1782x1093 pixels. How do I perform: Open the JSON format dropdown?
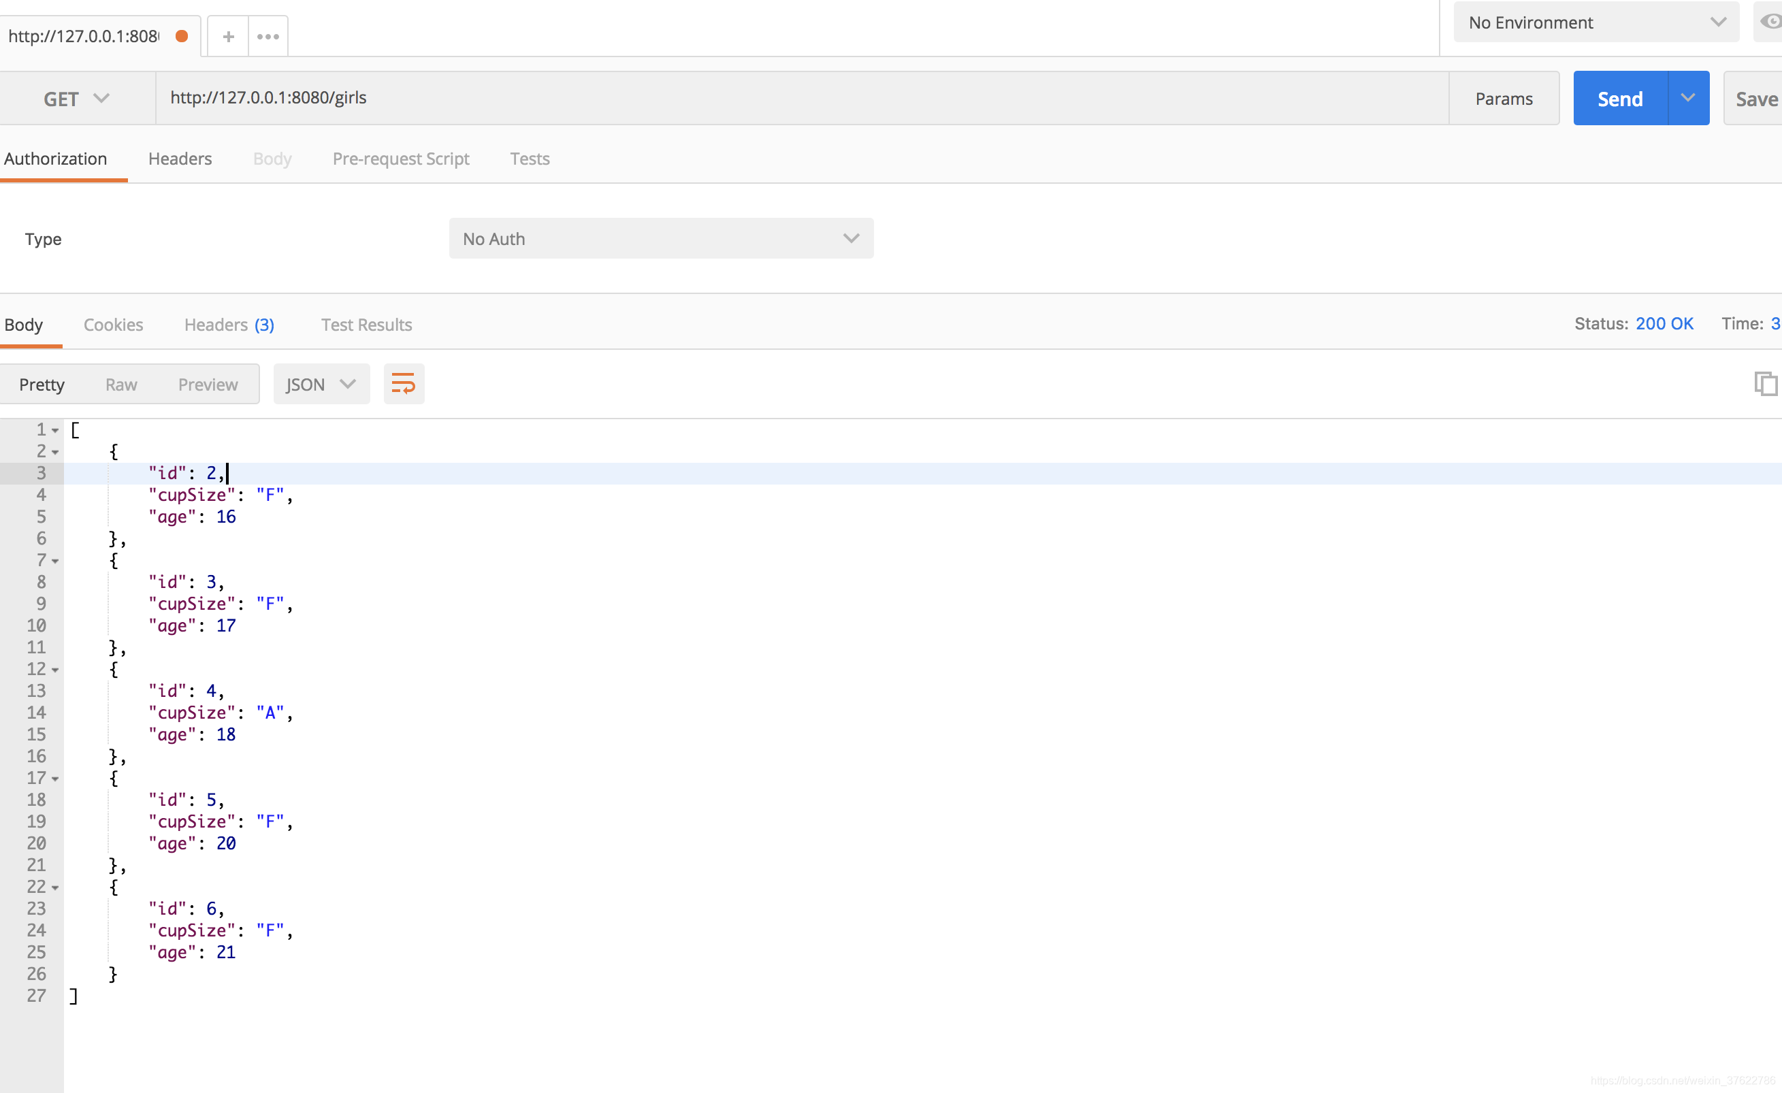pos(321,384)
